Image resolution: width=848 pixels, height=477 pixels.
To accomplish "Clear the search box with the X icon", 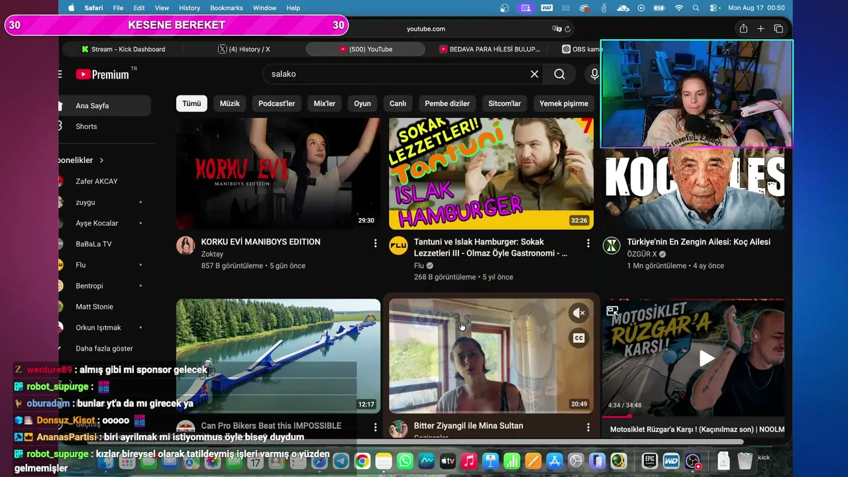I will point(535,74).
